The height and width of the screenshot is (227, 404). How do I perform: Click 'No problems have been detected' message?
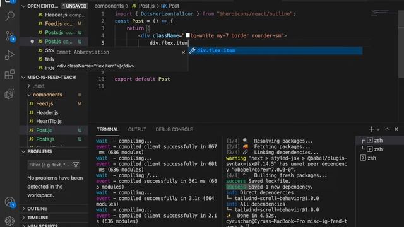[55, 187]
